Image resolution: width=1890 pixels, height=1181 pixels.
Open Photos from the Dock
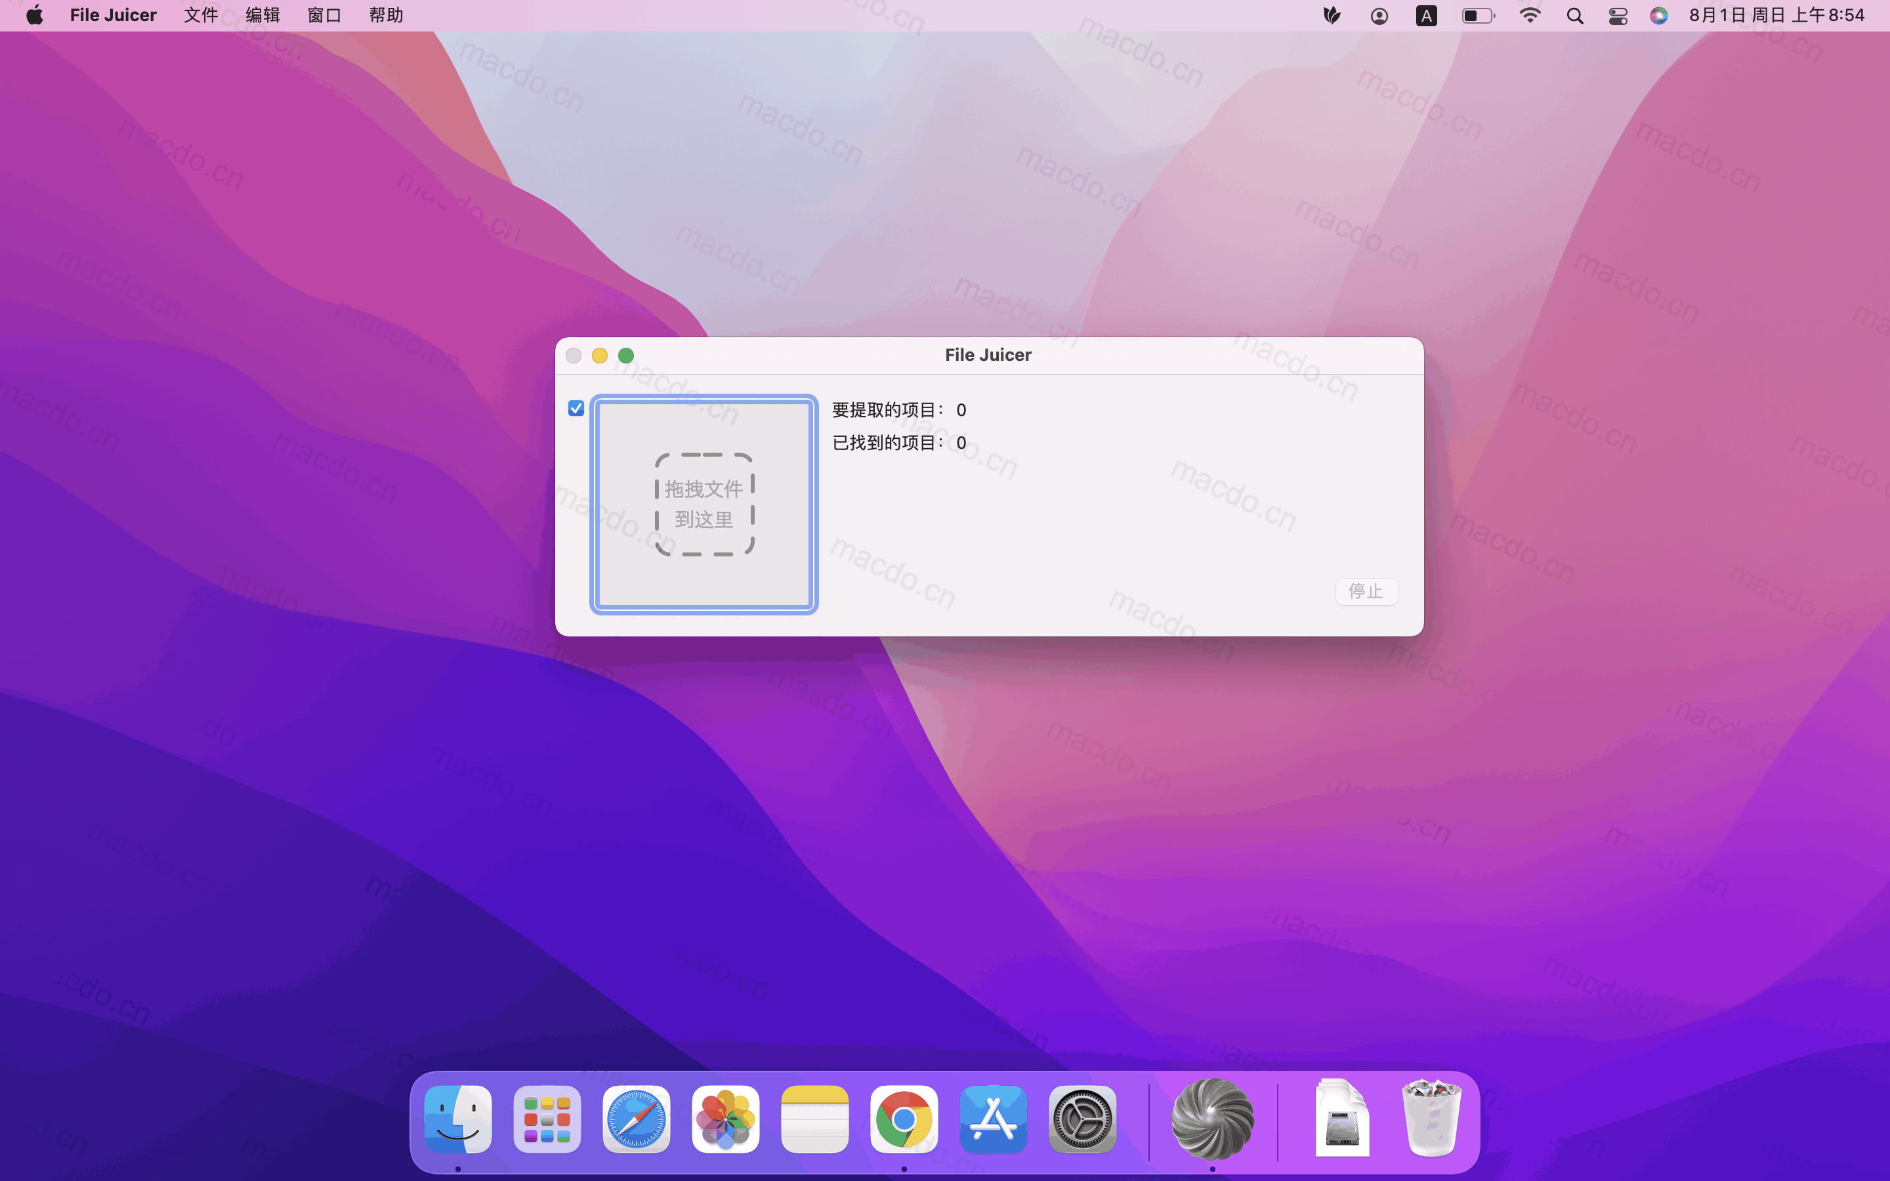tap(726, 1119)
